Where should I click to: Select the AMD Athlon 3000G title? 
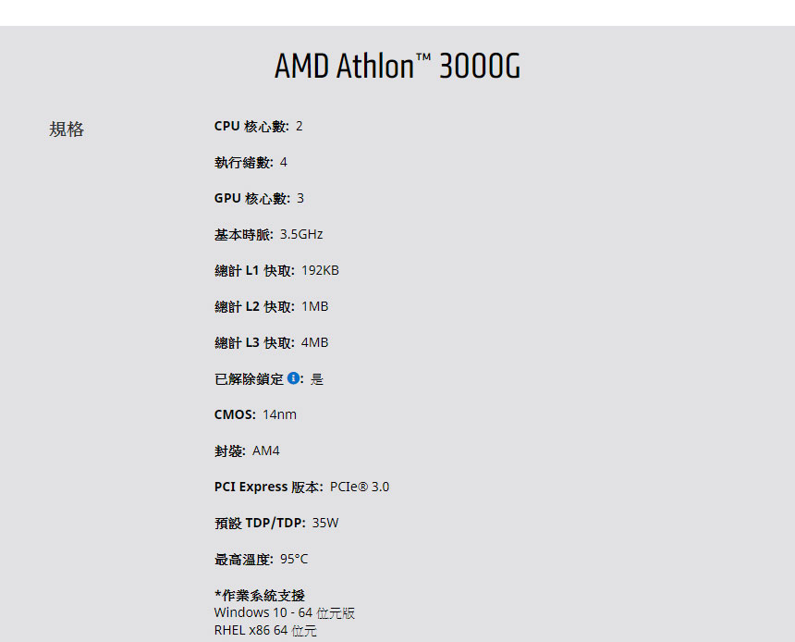(397, 66)
